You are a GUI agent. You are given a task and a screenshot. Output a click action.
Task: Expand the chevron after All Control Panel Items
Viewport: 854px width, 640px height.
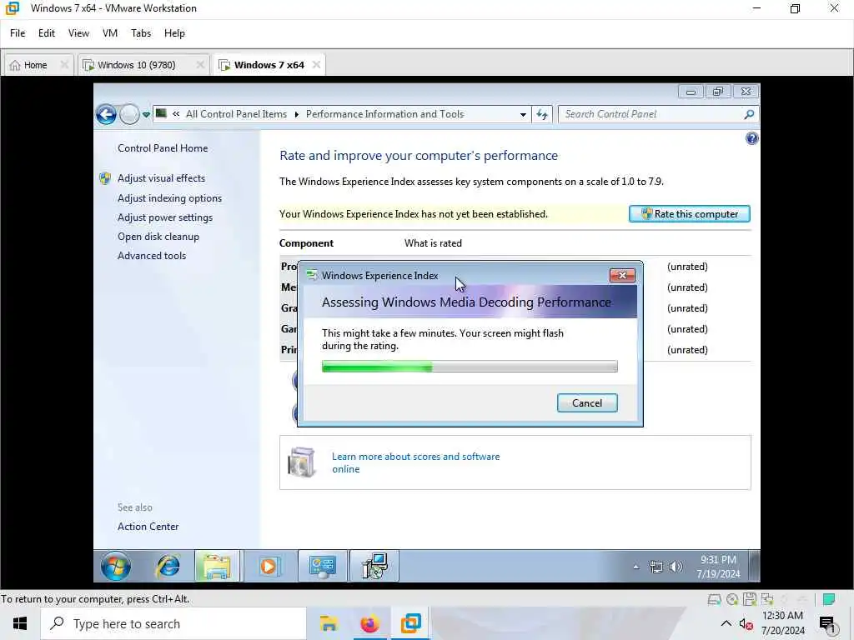point(296,114)
